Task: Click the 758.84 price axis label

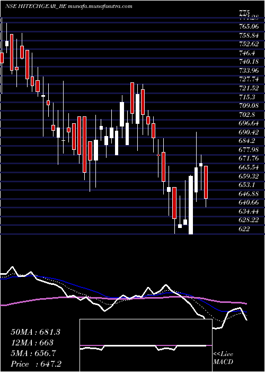Action: 249,36
